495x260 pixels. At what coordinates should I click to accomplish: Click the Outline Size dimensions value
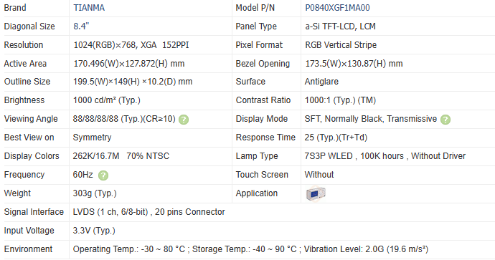133,82
